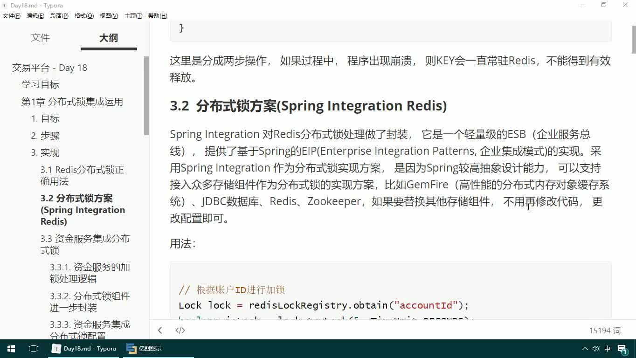Open 亿图图示 app from the taskbar
Image resolution: width=636 pixels, height=358 pixels.
[145, 349]
